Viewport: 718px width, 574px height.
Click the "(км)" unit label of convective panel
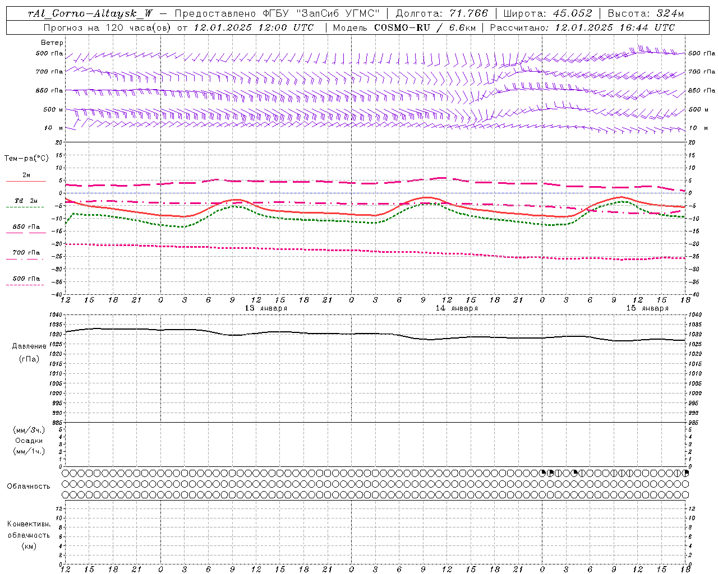(x=29, y=546)
